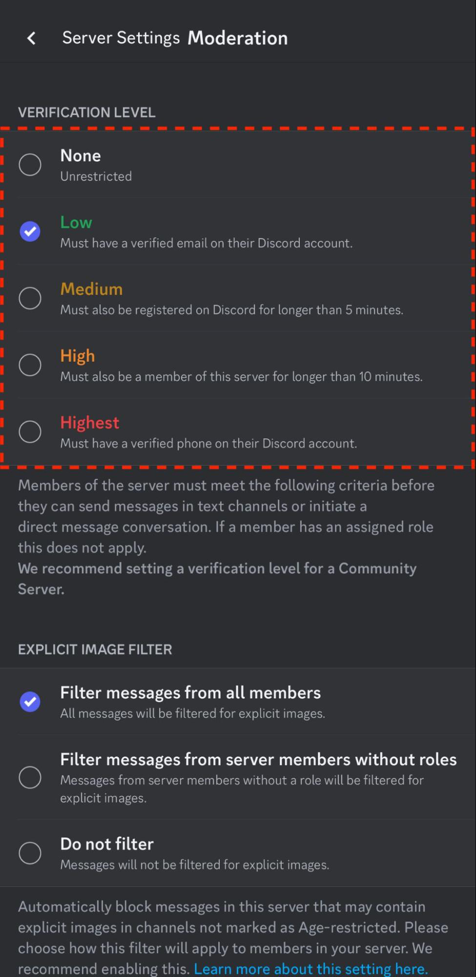Click the High level label text
This screenshot has width=476, height=977.
(x=77, y=356)
